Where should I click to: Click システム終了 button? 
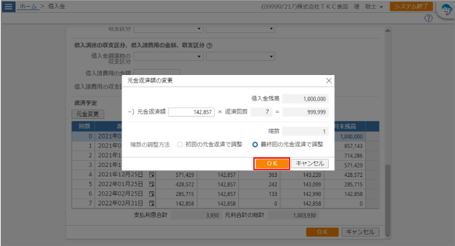(x=411, y=6)
